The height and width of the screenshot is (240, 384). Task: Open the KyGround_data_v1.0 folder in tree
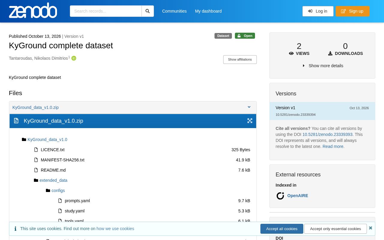coord(47,139)
